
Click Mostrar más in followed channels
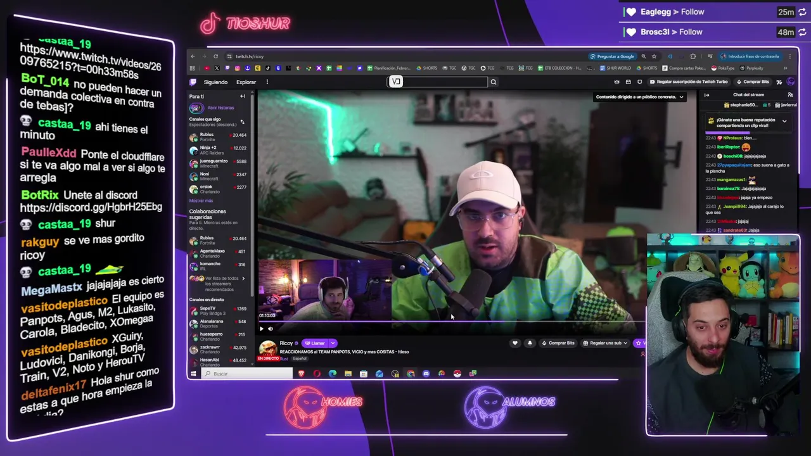coord(201,201)
